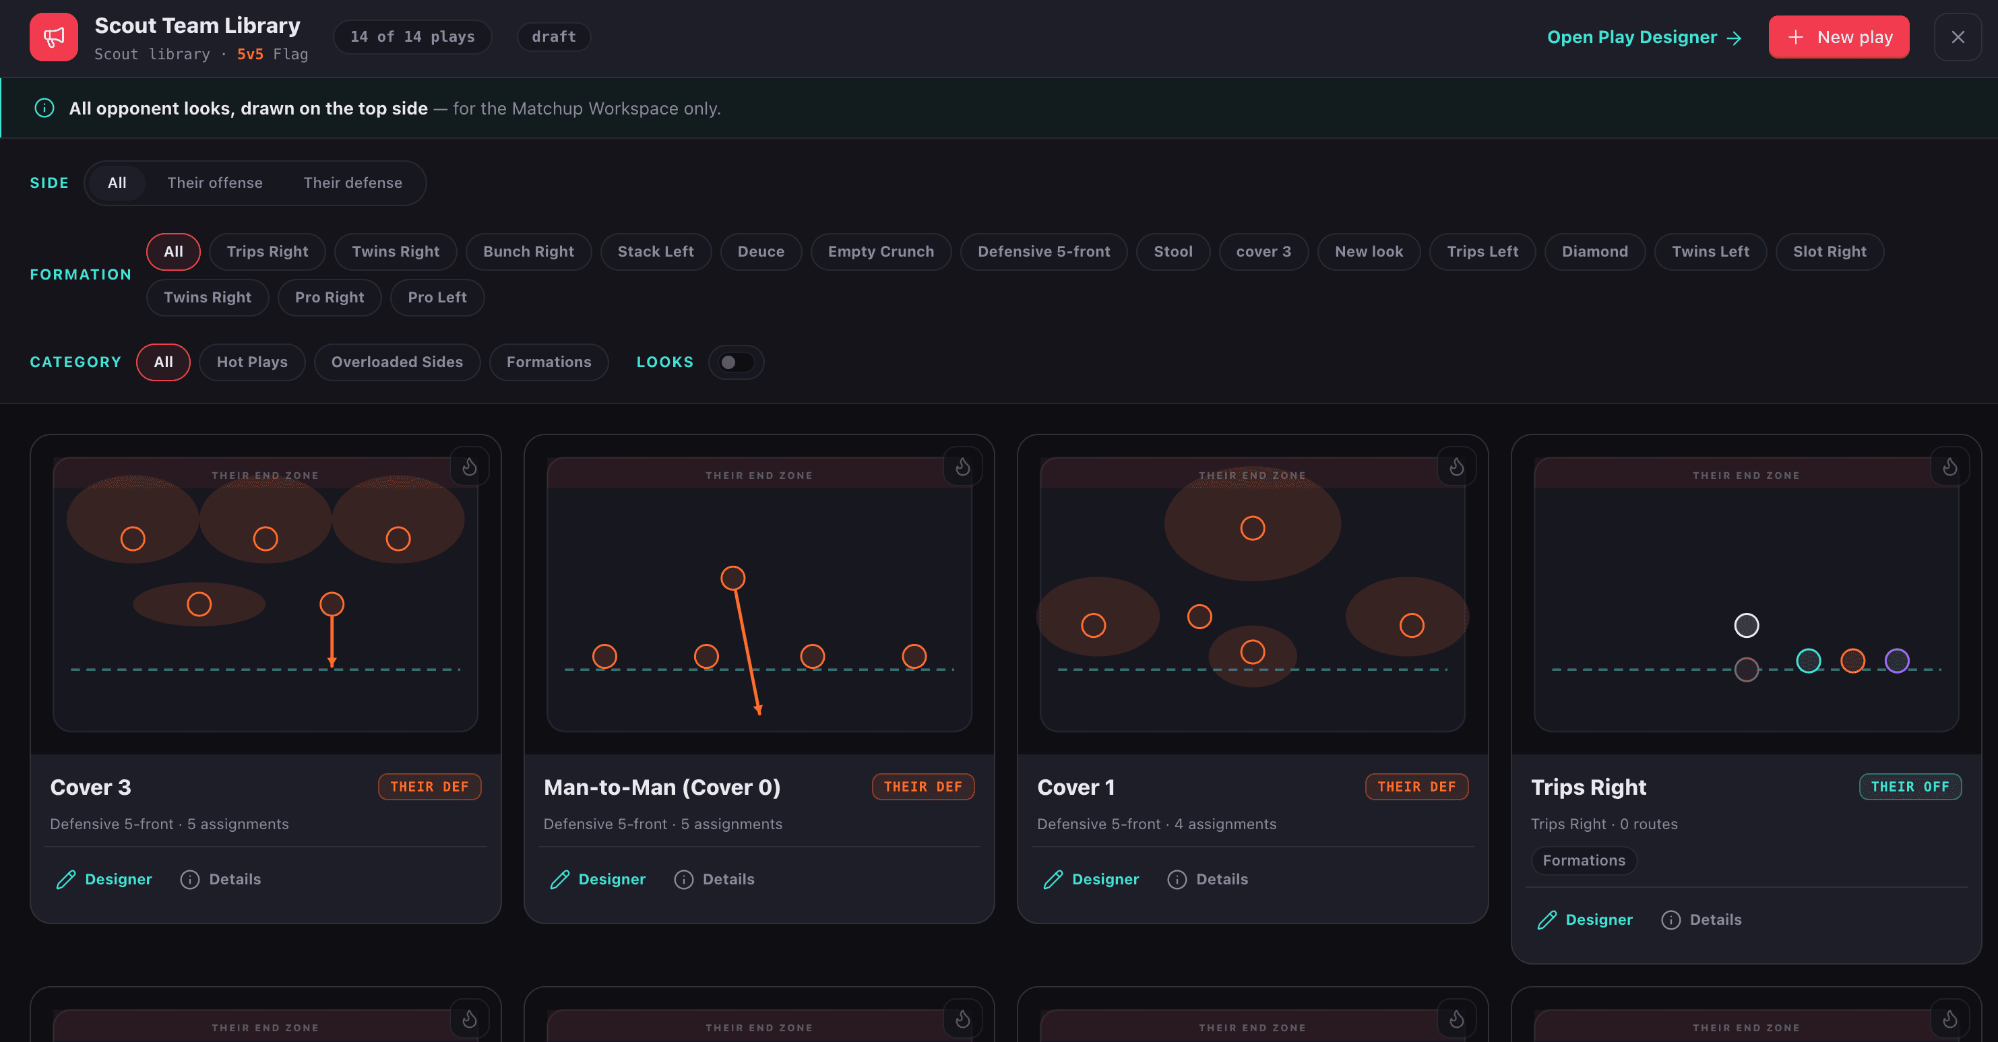Open the Cover 1 play in Designer

tap(1091, 879)
